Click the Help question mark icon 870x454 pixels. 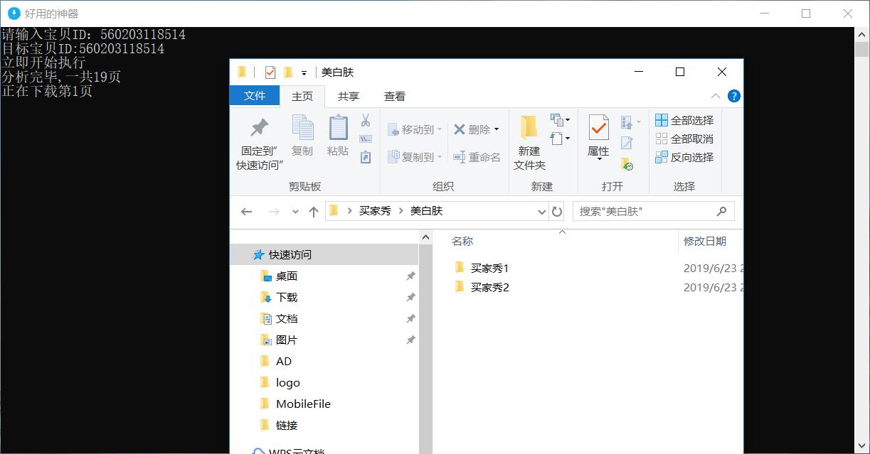[x=733, y=96]
